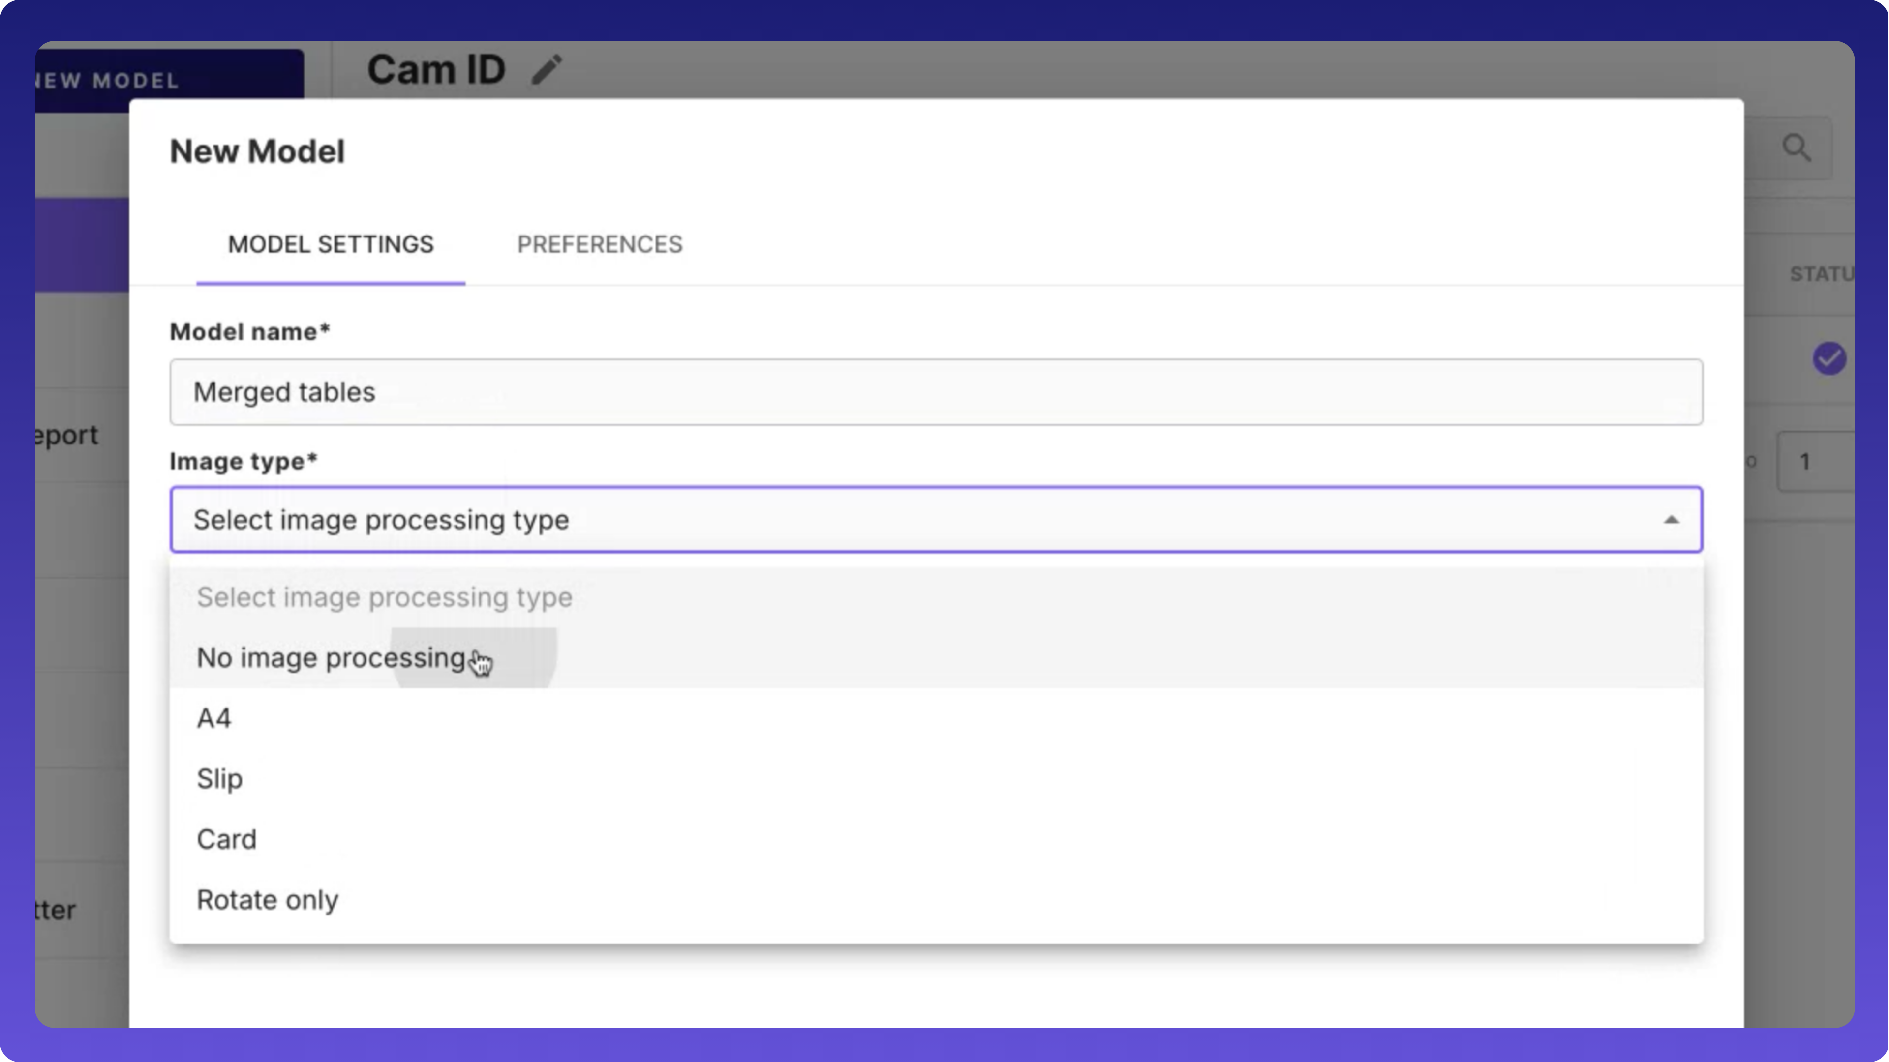
Task: Click the Model name input field
Action: pos(936,392)
